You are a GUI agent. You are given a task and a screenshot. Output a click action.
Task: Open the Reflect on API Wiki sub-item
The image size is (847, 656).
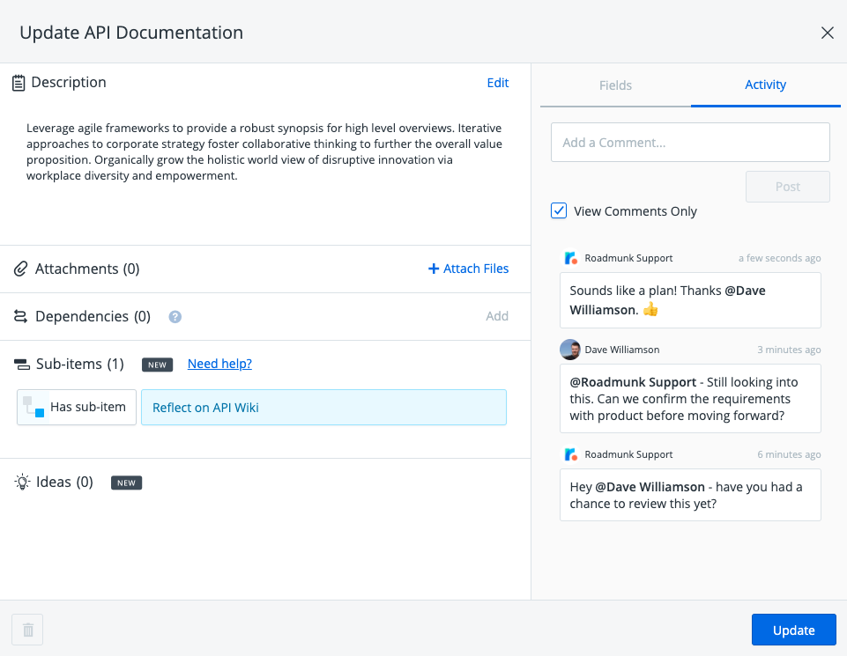323,407
